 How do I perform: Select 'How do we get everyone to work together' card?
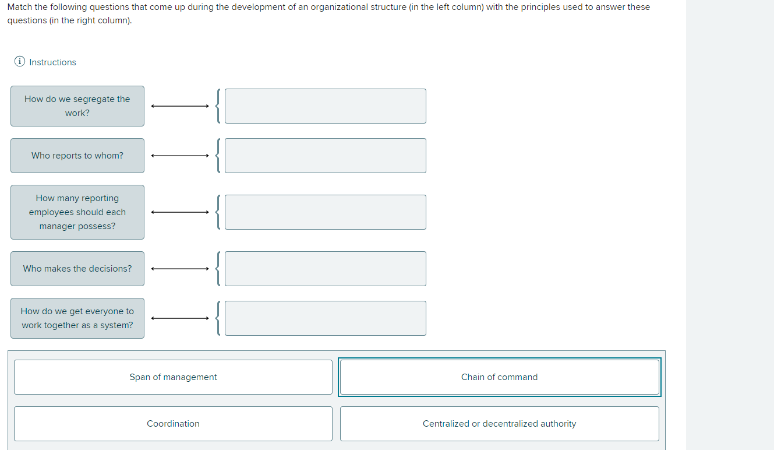click(x=77, y=318)
